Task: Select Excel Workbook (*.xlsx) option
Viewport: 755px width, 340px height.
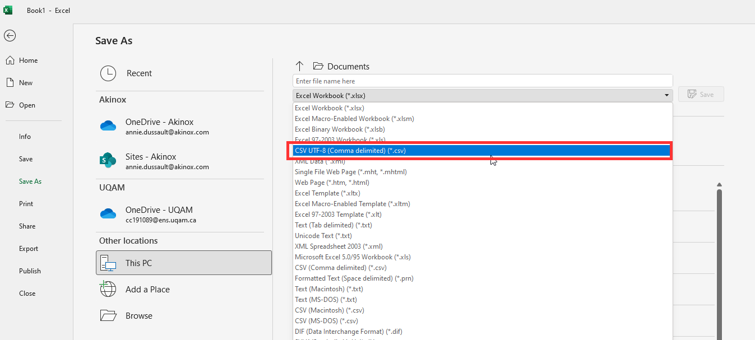Action: [x=483, y=108]
